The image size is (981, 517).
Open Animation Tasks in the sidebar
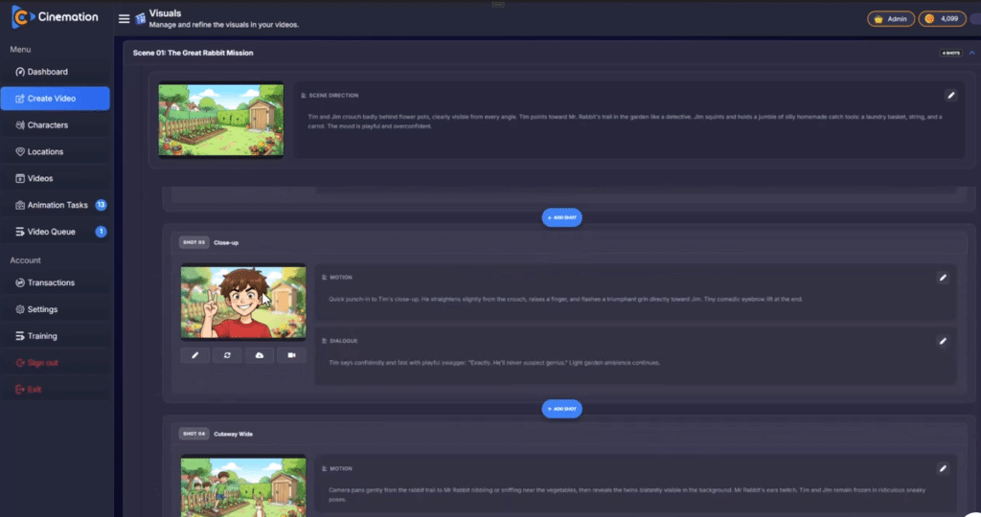point(57,205)
